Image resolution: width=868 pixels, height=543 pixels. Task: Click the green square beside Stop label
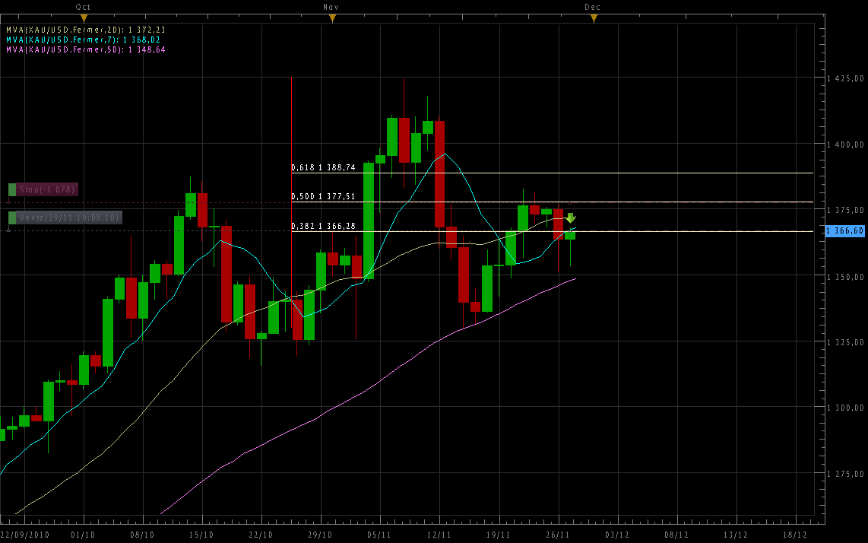[12, 189]
